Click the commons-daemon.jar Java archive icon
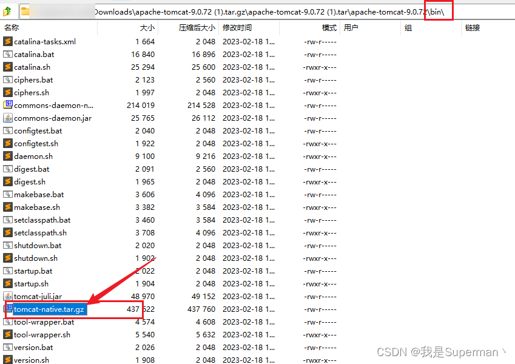515x364 pixels. [x=7, y=118]
